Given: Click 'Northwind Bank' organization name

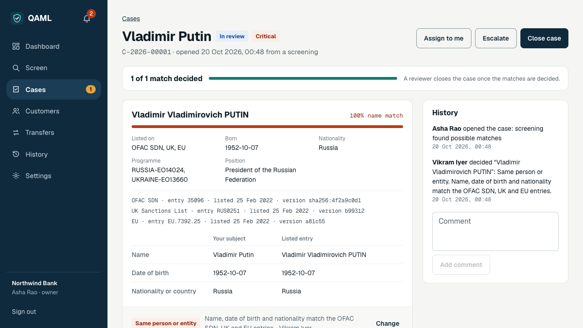Looking at the screenshot, I should (35, 283).
